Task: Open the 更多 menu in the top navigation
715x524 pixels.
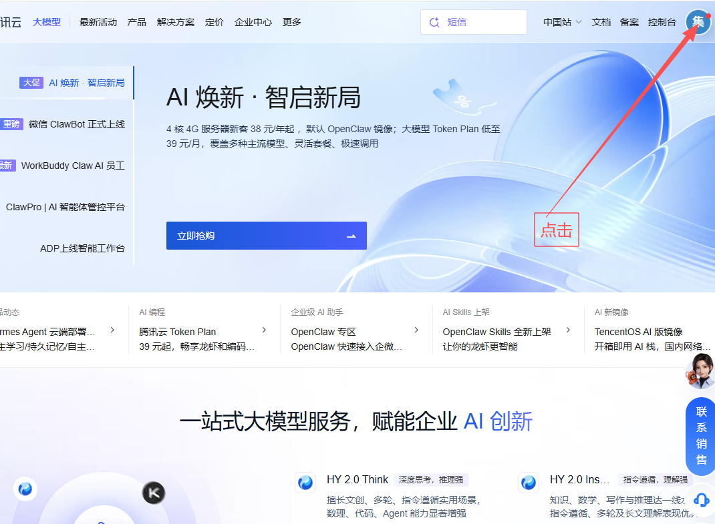Action: click(292, 22)
